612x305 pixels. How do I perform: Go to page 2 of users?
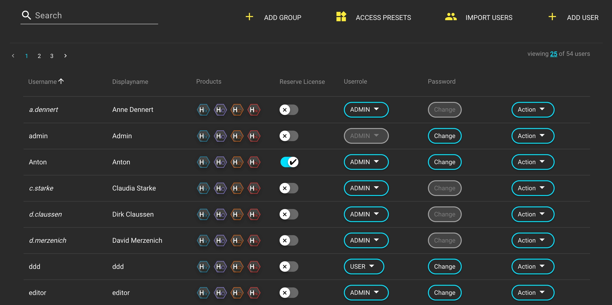[39, 56]
